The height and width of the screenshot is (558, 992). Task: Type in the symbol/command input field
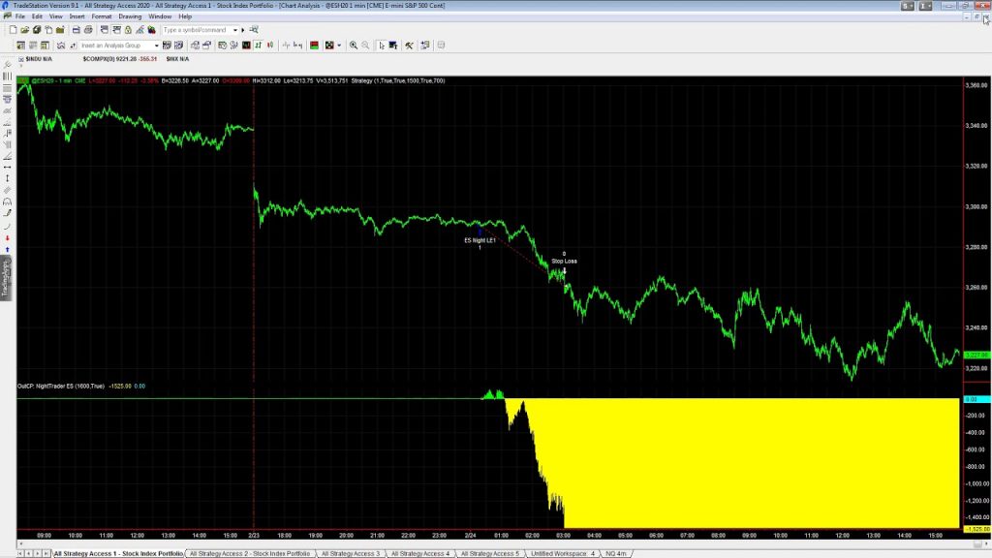click(196, 30)
